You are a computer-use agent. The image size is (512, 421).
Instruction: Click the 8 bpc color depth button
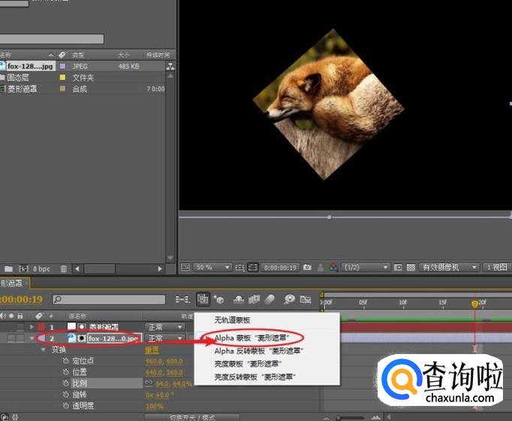(42, 268)
